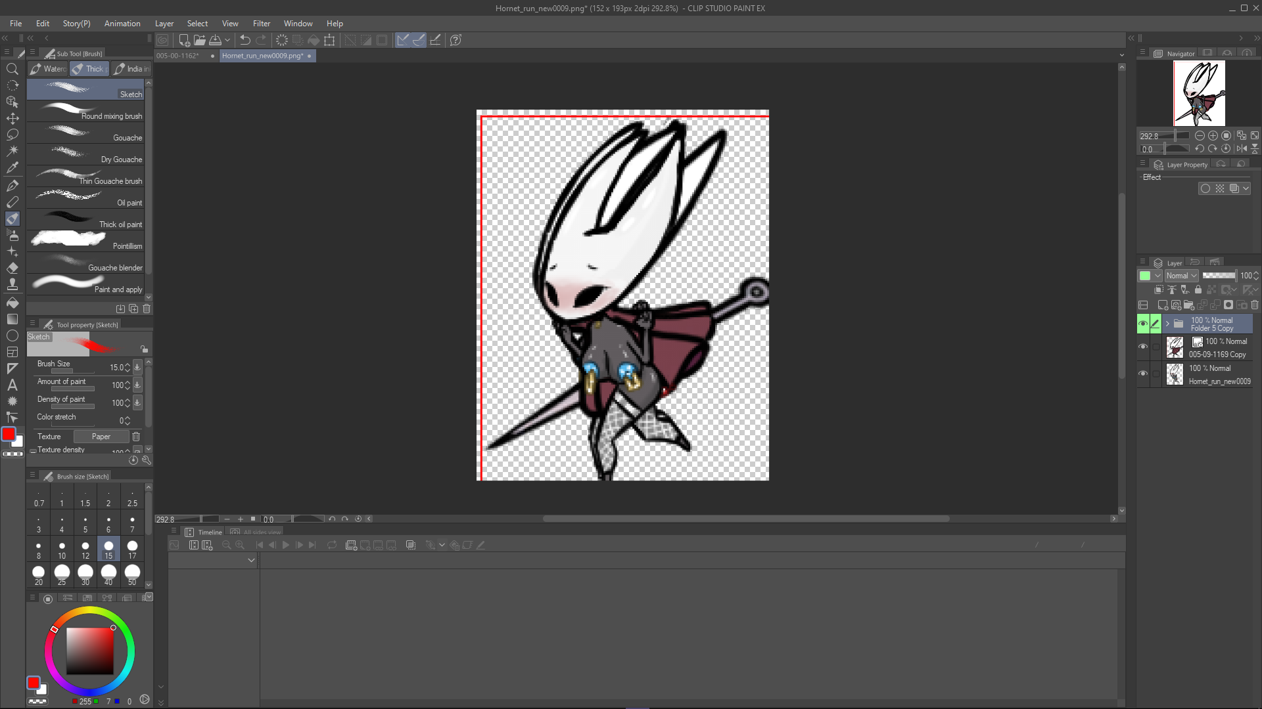This screenshot has width=1262, height=709.
Task: Click the New layer folder icon
Action: click(x=1188, y=305)
